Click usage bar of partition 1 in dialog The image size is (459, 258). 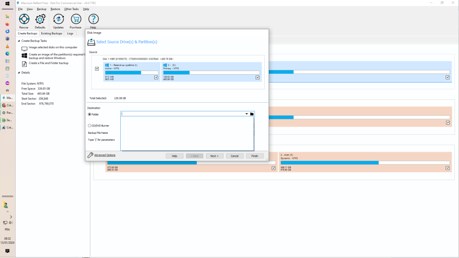(132, 73)
